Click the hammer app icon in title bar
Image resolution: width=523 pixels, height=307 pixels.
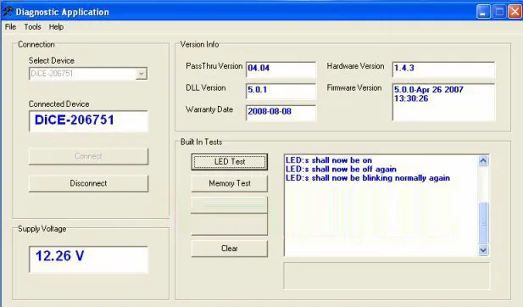(8, 12)
